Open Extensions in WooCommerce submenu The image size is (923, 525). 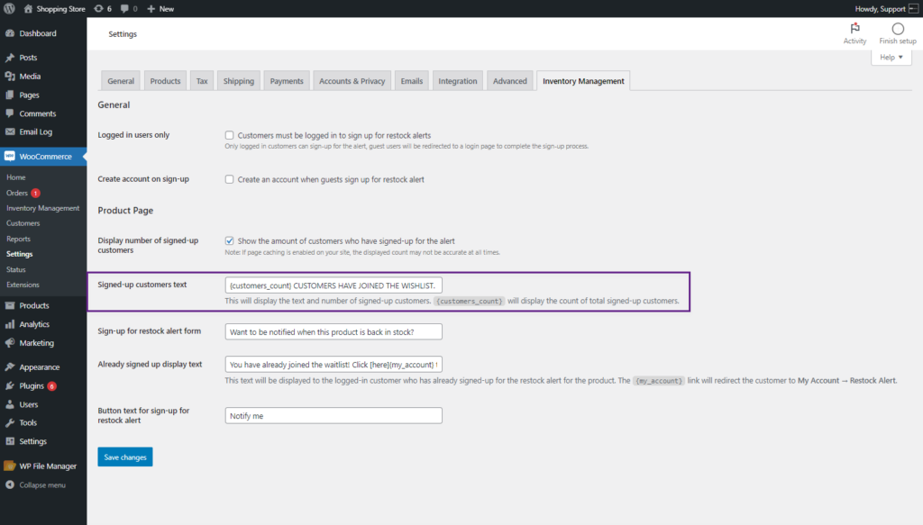click(x=23, y=285)
